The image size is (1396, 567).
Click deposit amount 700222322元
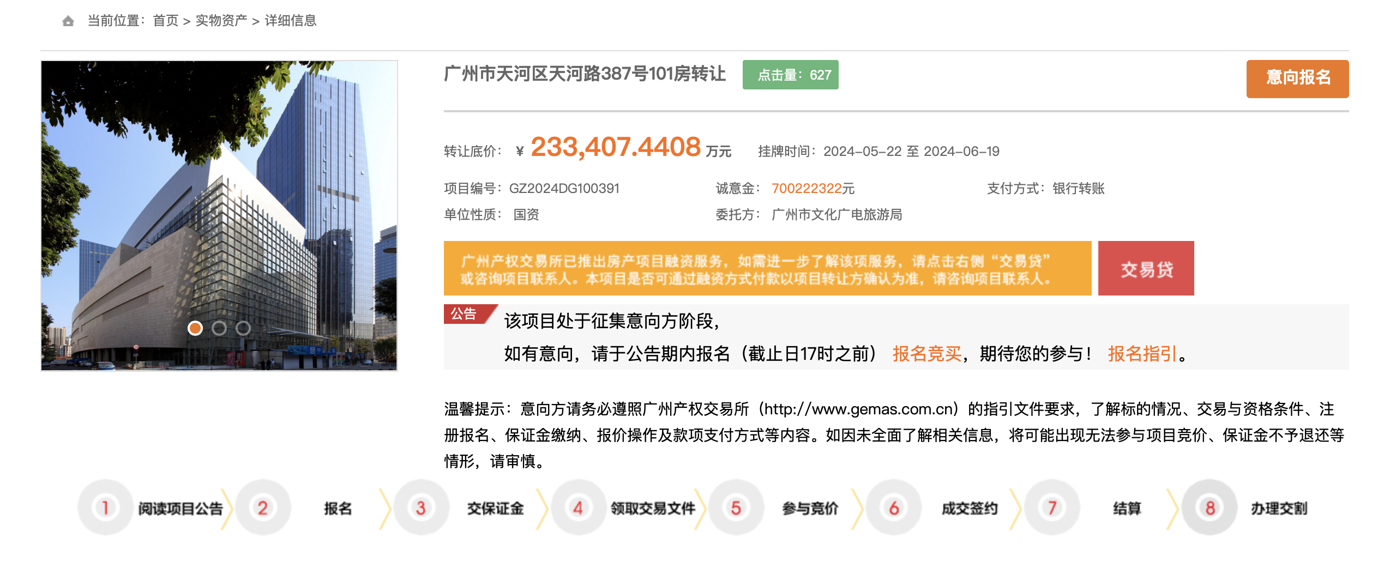coord(813,189)
